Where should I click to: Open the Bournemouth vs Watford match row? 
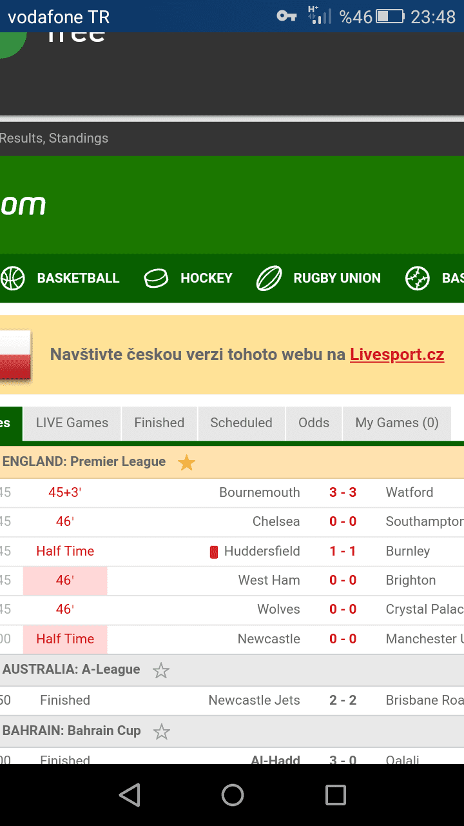(232, 493)
